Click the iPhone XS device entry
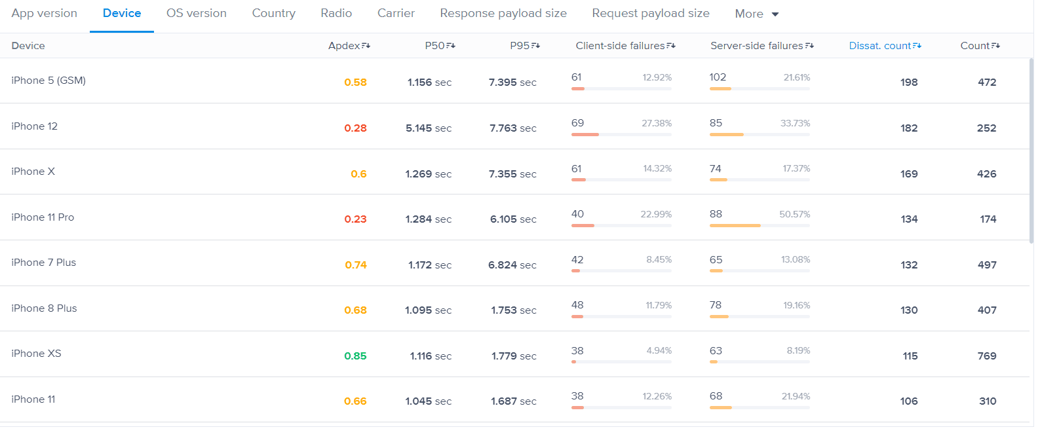Screen dimensions: 1040x442 click(36, 354)
